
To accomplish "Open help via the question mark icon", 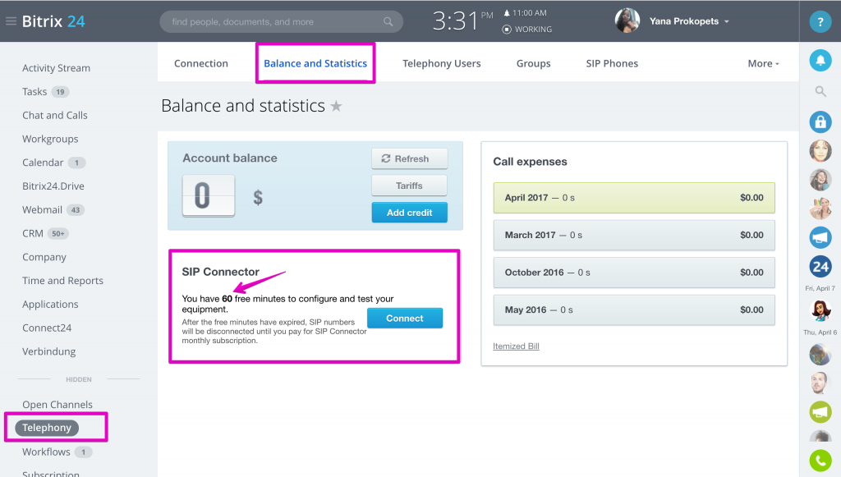I will [820, 22].
